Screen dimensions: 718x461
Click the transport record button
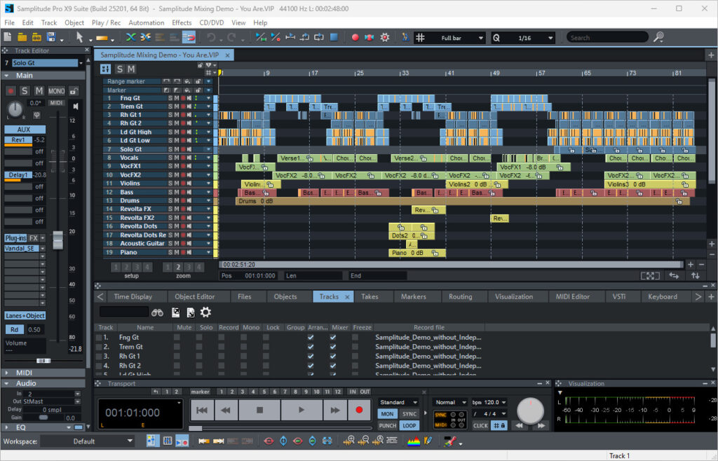tap(359, 411)
